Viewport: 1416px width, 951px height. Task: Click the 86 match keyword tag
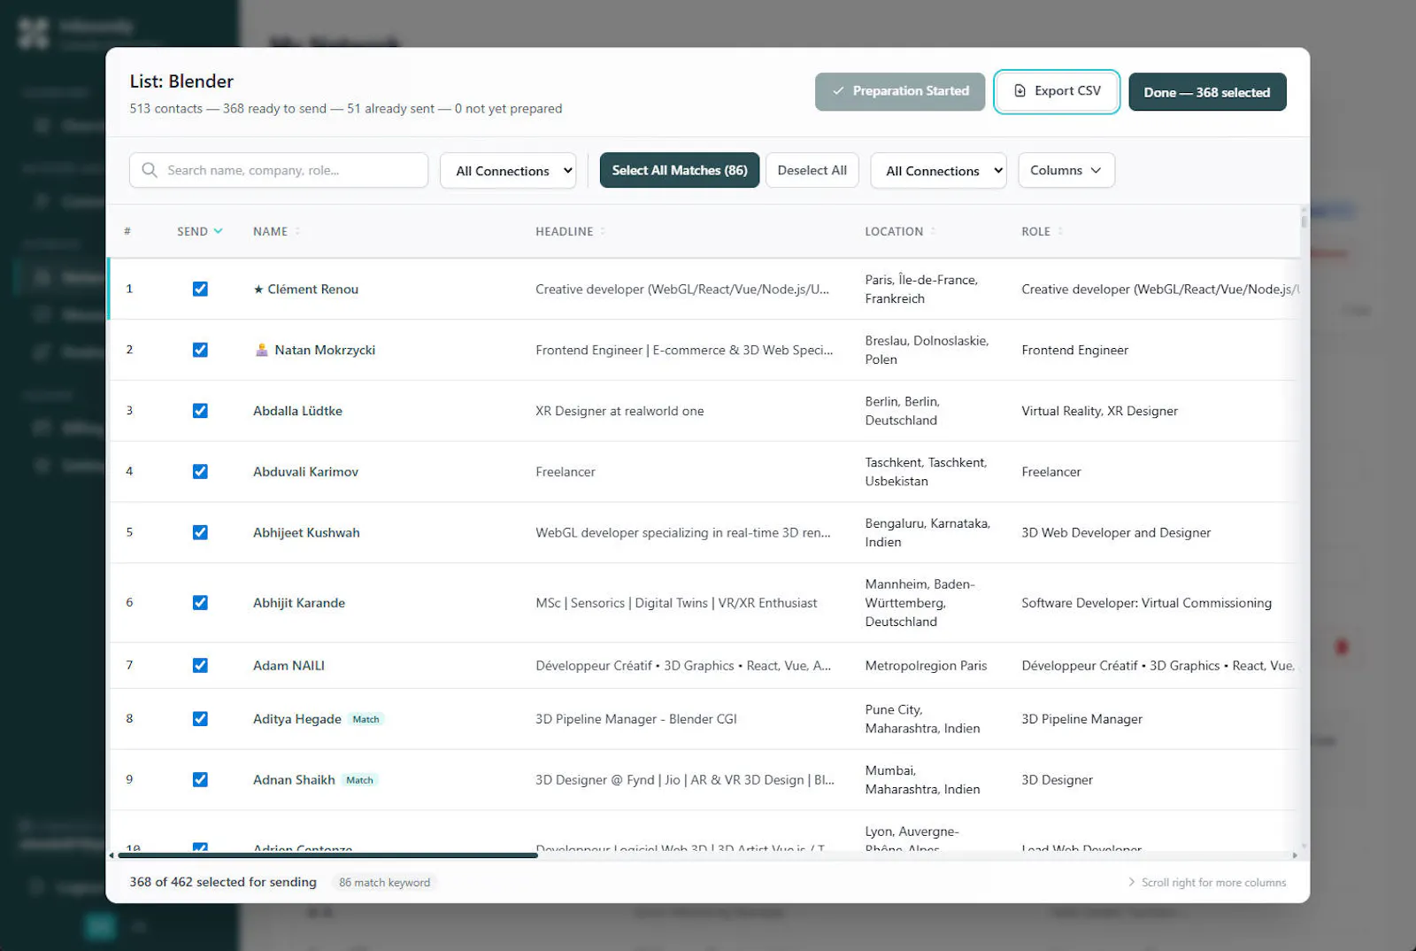(384, 882)
